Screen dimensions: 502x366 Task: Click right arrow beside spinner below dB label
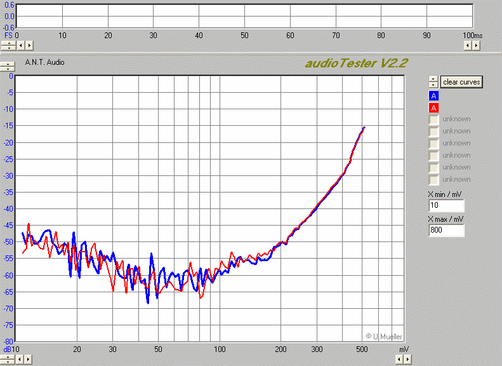coord(28,359)
